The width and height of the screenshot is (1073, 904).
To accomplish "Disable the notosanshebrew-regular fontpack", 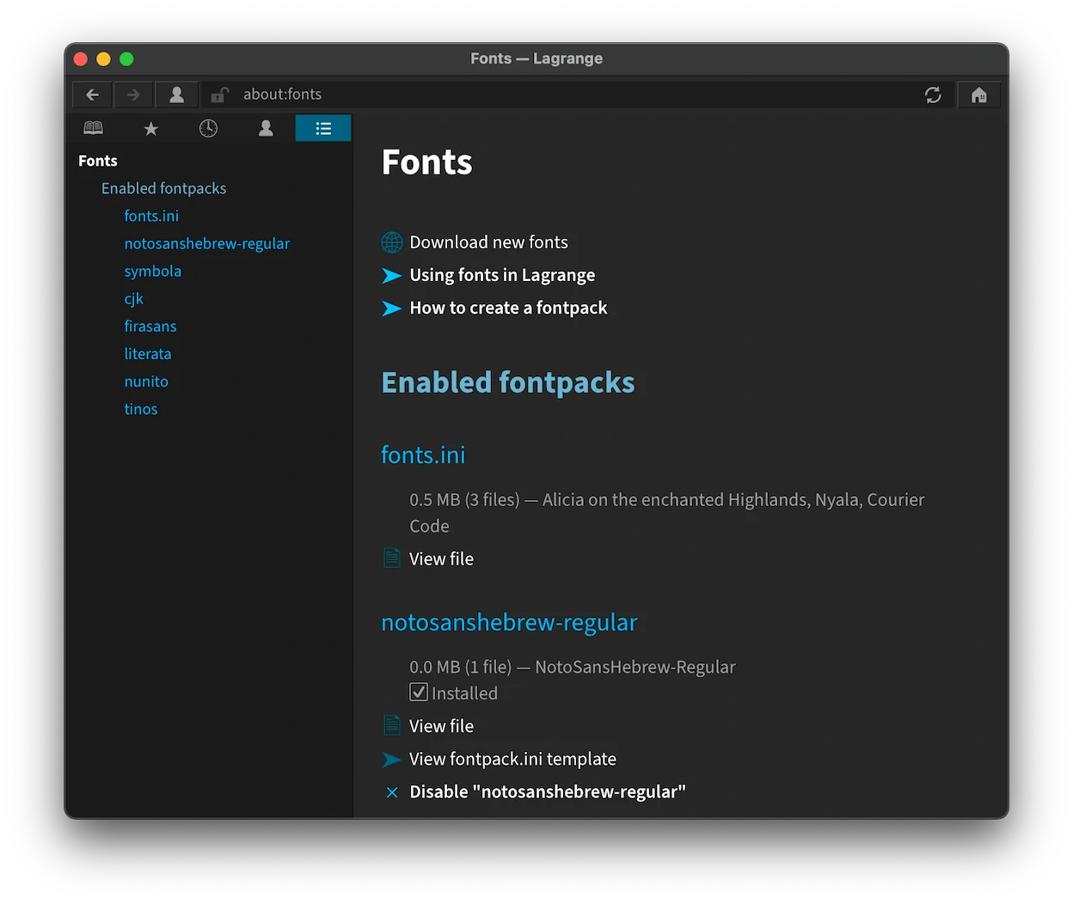I will tap(548, 791).
